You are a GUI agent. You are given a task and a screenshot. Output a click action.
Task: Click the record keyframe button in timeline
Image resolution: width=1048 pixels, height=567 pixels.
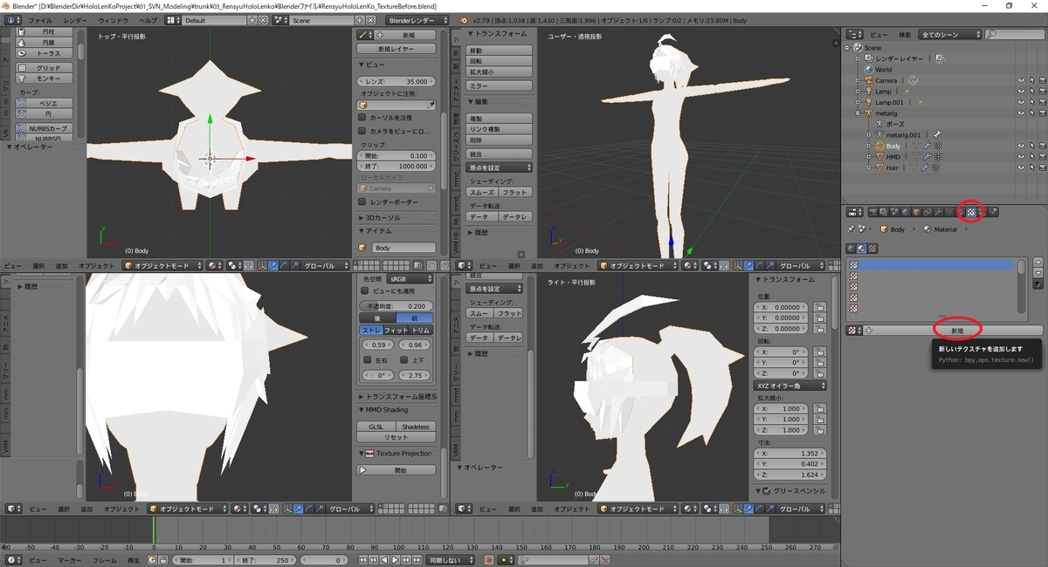point(489,560)
